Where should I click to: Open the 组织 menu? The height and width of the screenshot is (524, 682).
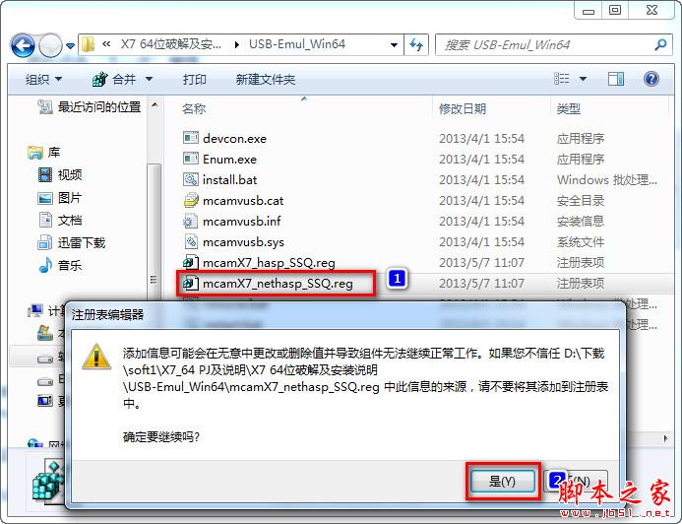tap(43, 79)
